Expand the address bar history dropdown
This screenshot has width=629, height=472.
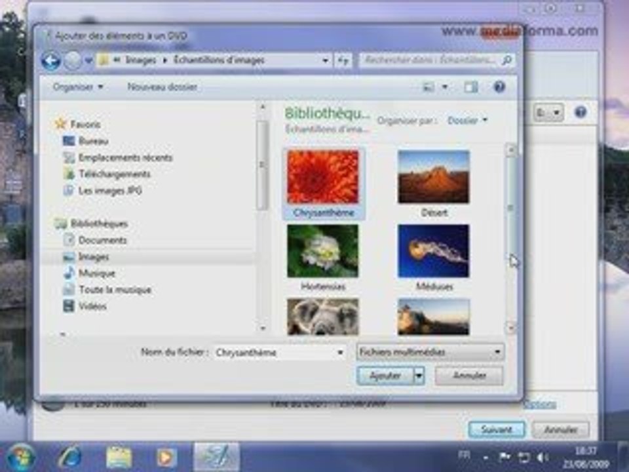tap(326, 60)
